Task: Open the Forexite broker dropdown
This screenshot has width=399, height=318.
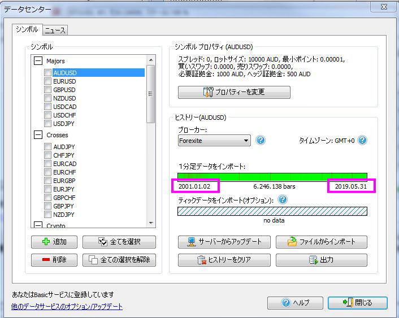Action: 214,141
